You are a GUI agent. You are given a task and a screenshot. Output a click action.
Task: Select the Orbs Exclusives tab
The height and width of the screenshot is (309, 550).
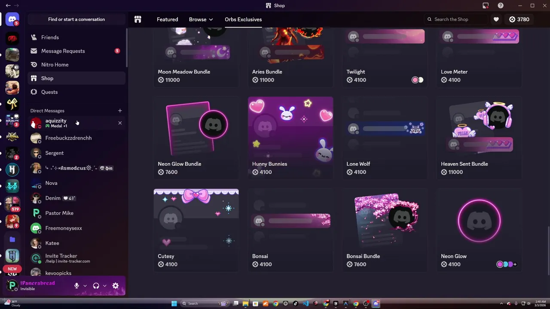click(243, 19)
